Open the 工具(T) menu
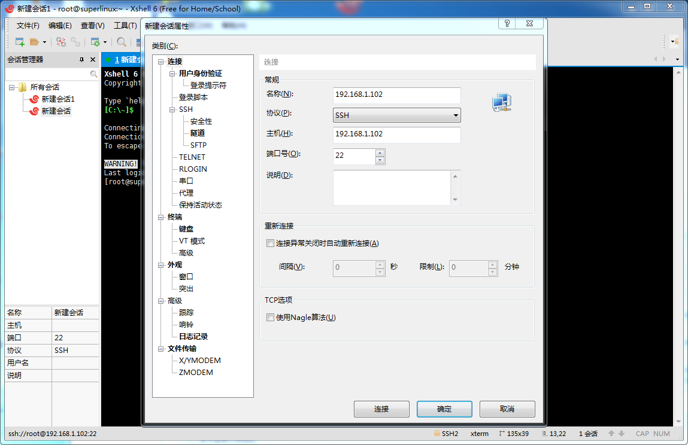The image size is (688, 445). 126,26
